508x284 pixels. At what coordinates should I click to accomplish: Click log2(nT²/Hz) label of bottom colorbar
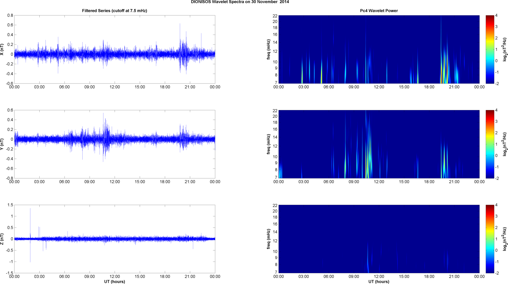505,239
